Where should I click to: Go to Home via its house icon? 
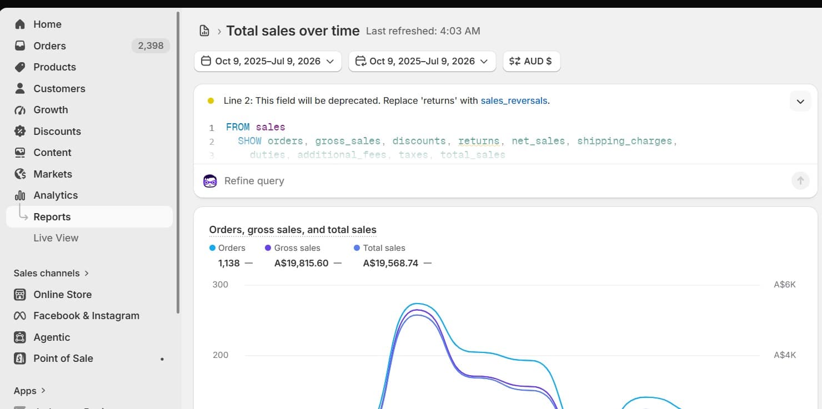[20, 24]
